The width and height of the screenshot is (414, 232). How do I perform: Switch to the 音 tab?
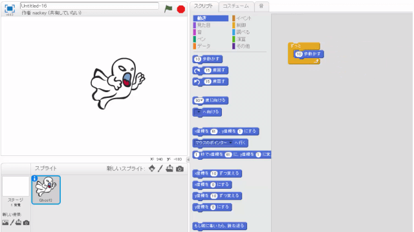(x=261, y=6)
